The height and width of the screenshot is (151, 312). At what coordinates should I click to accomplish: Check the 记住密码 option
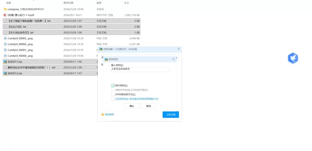coord(113,99)
